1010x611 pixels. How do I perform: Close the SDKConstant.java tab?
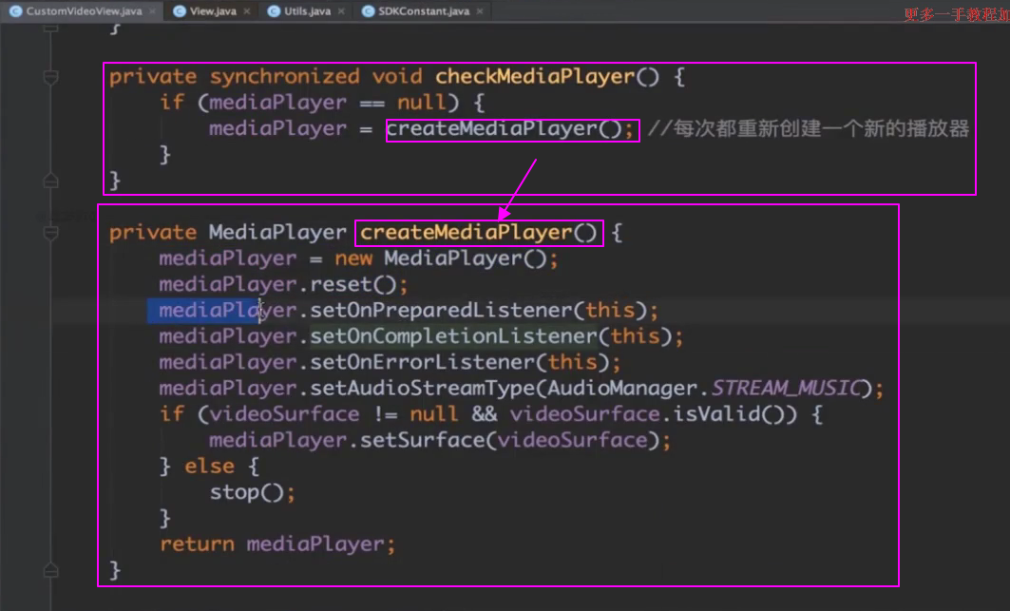(x=479, y=11)
